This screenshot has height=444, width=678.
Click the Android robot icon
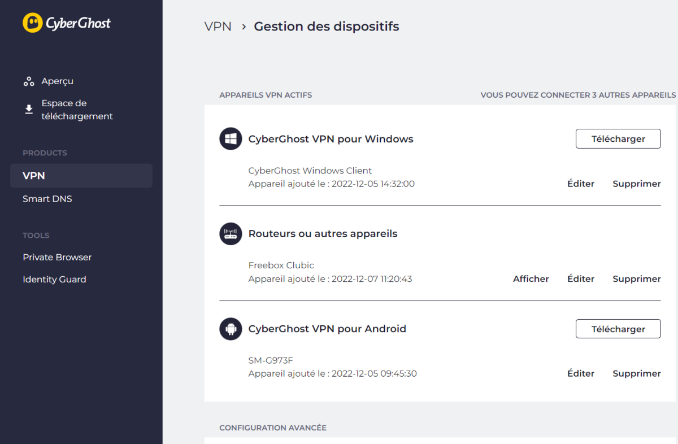(x=231, y=329)
